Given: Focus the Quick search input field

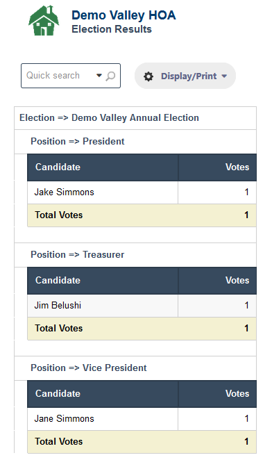Looking at the screenshot, I should tap(59, 76).
